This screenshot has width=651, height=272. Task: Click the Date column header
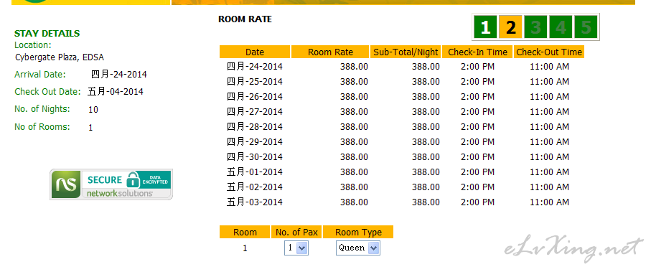pos(255,52)
